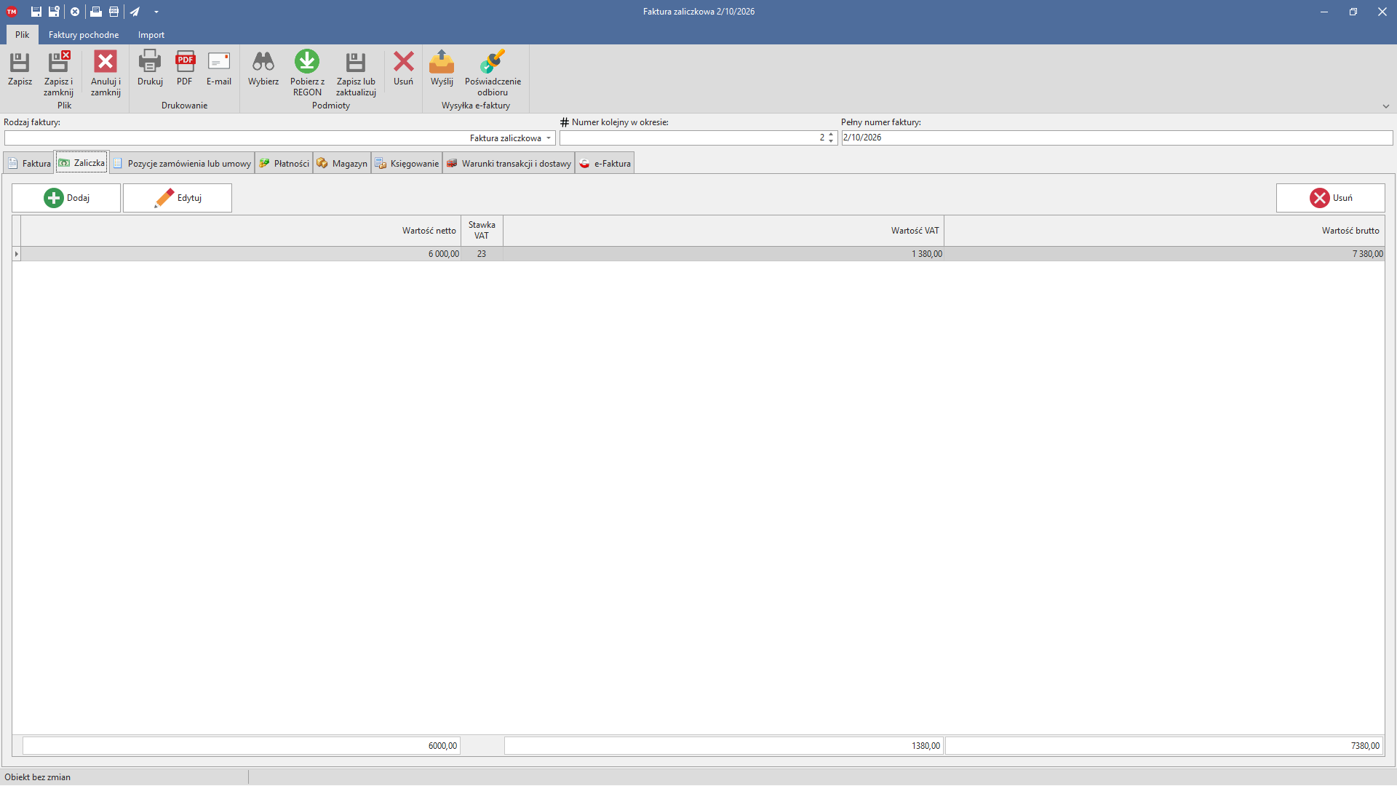1397x786 pixels.
Task: Click quick access print icon in title bar
Action: (95, 12)
